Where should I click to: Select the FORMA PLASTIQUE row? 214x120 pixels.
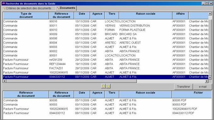(x=106, y=30)
